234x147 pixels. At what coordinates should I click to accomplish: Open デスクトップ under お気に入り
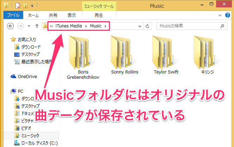coord(27,54)
